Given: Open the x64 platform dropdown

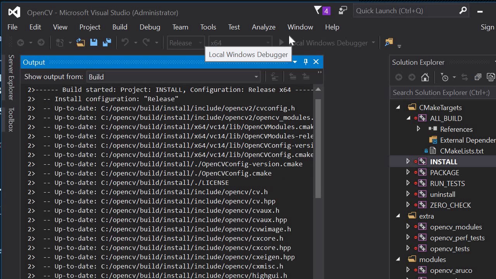Looking at the screenshot, I should click(240, 43).
